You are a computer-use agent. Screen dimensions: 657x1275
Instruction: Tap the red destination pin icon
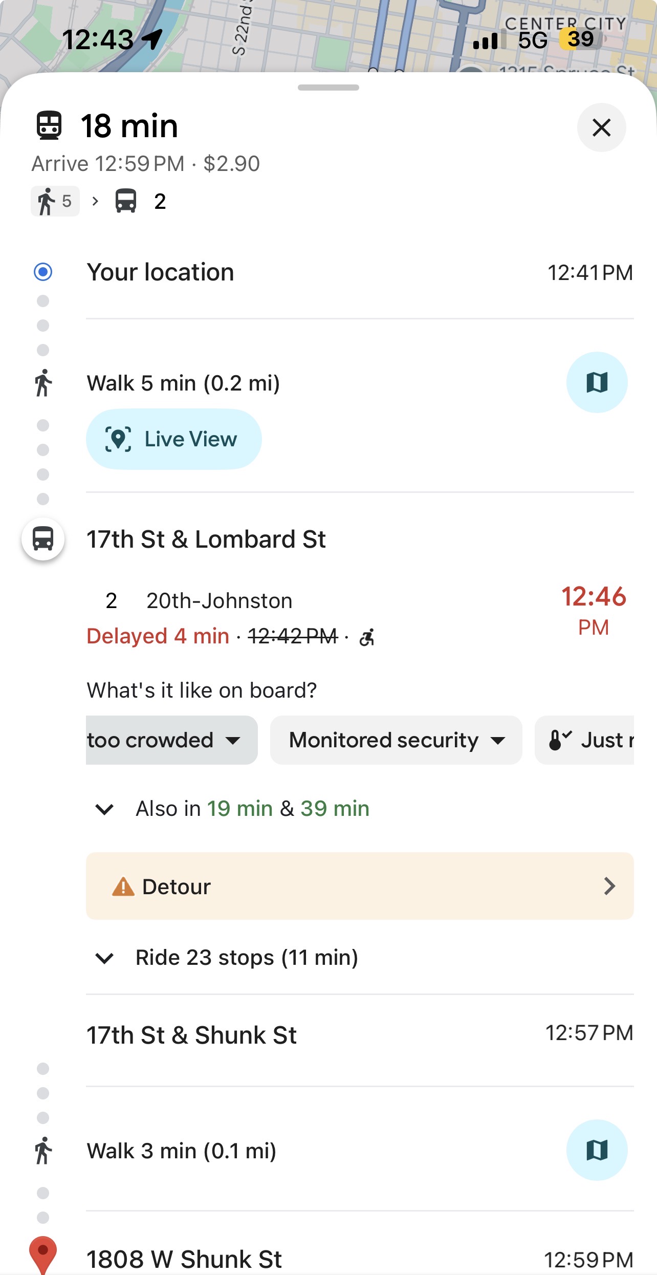pos(43,1253)
